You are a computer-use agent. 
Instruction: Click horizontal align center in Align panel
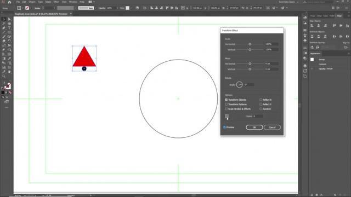[x=319, y=26]
